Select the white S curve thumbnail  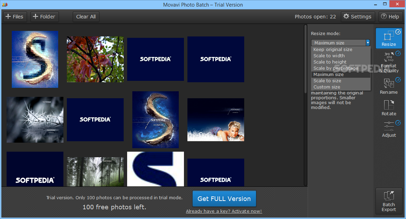155,169
